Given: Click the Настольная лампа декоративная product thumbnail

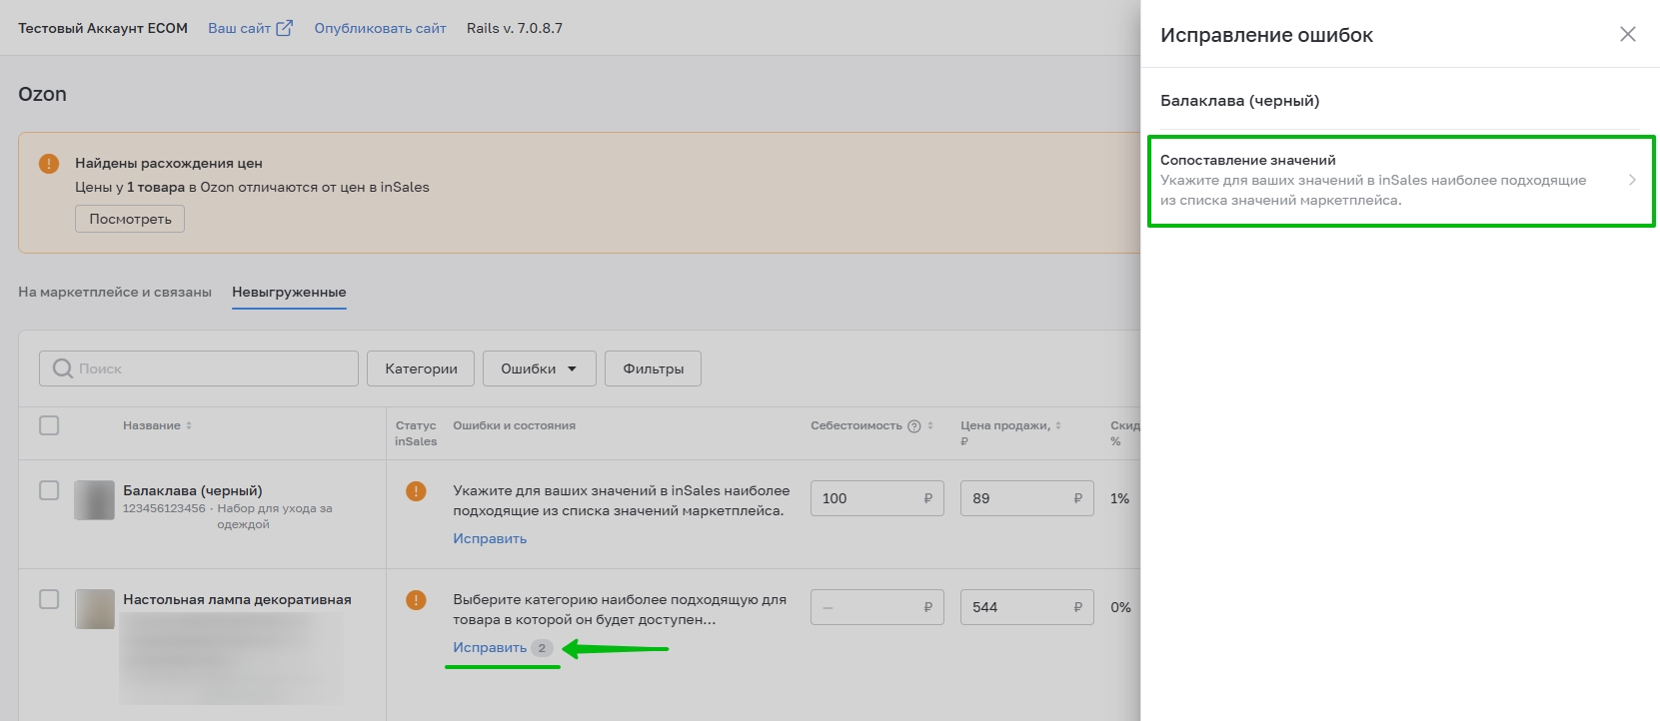Looking at the screenshot, I should 95,609.
